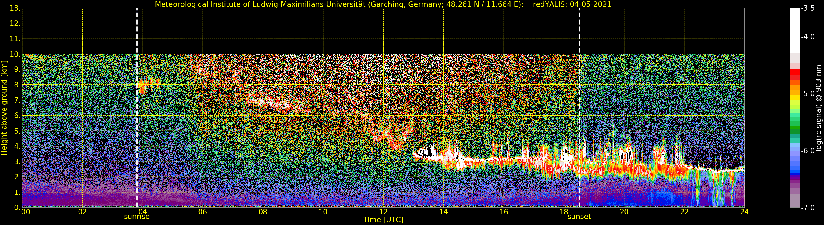Viewport: 824px width, 225px height.
Task: Click the height axis tick '7.'
Action: click(17, 100)
